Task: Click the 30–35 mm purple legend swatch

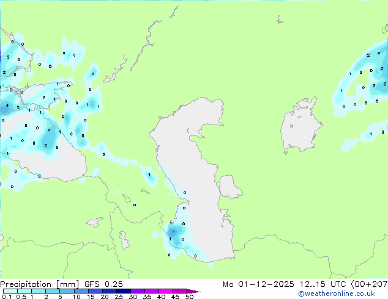Action: [137, 291]
